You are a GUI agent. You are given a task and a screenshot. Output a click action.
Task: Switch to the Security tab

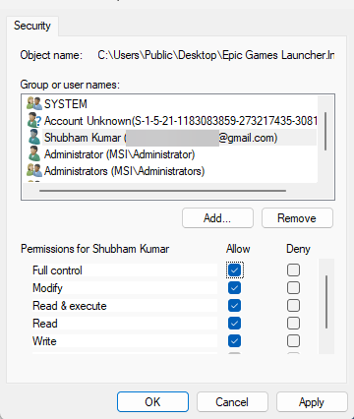click(x=32, y=26)
